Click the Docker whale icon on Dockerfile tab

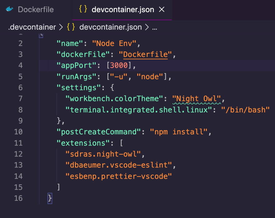click(x=9, y=9)
